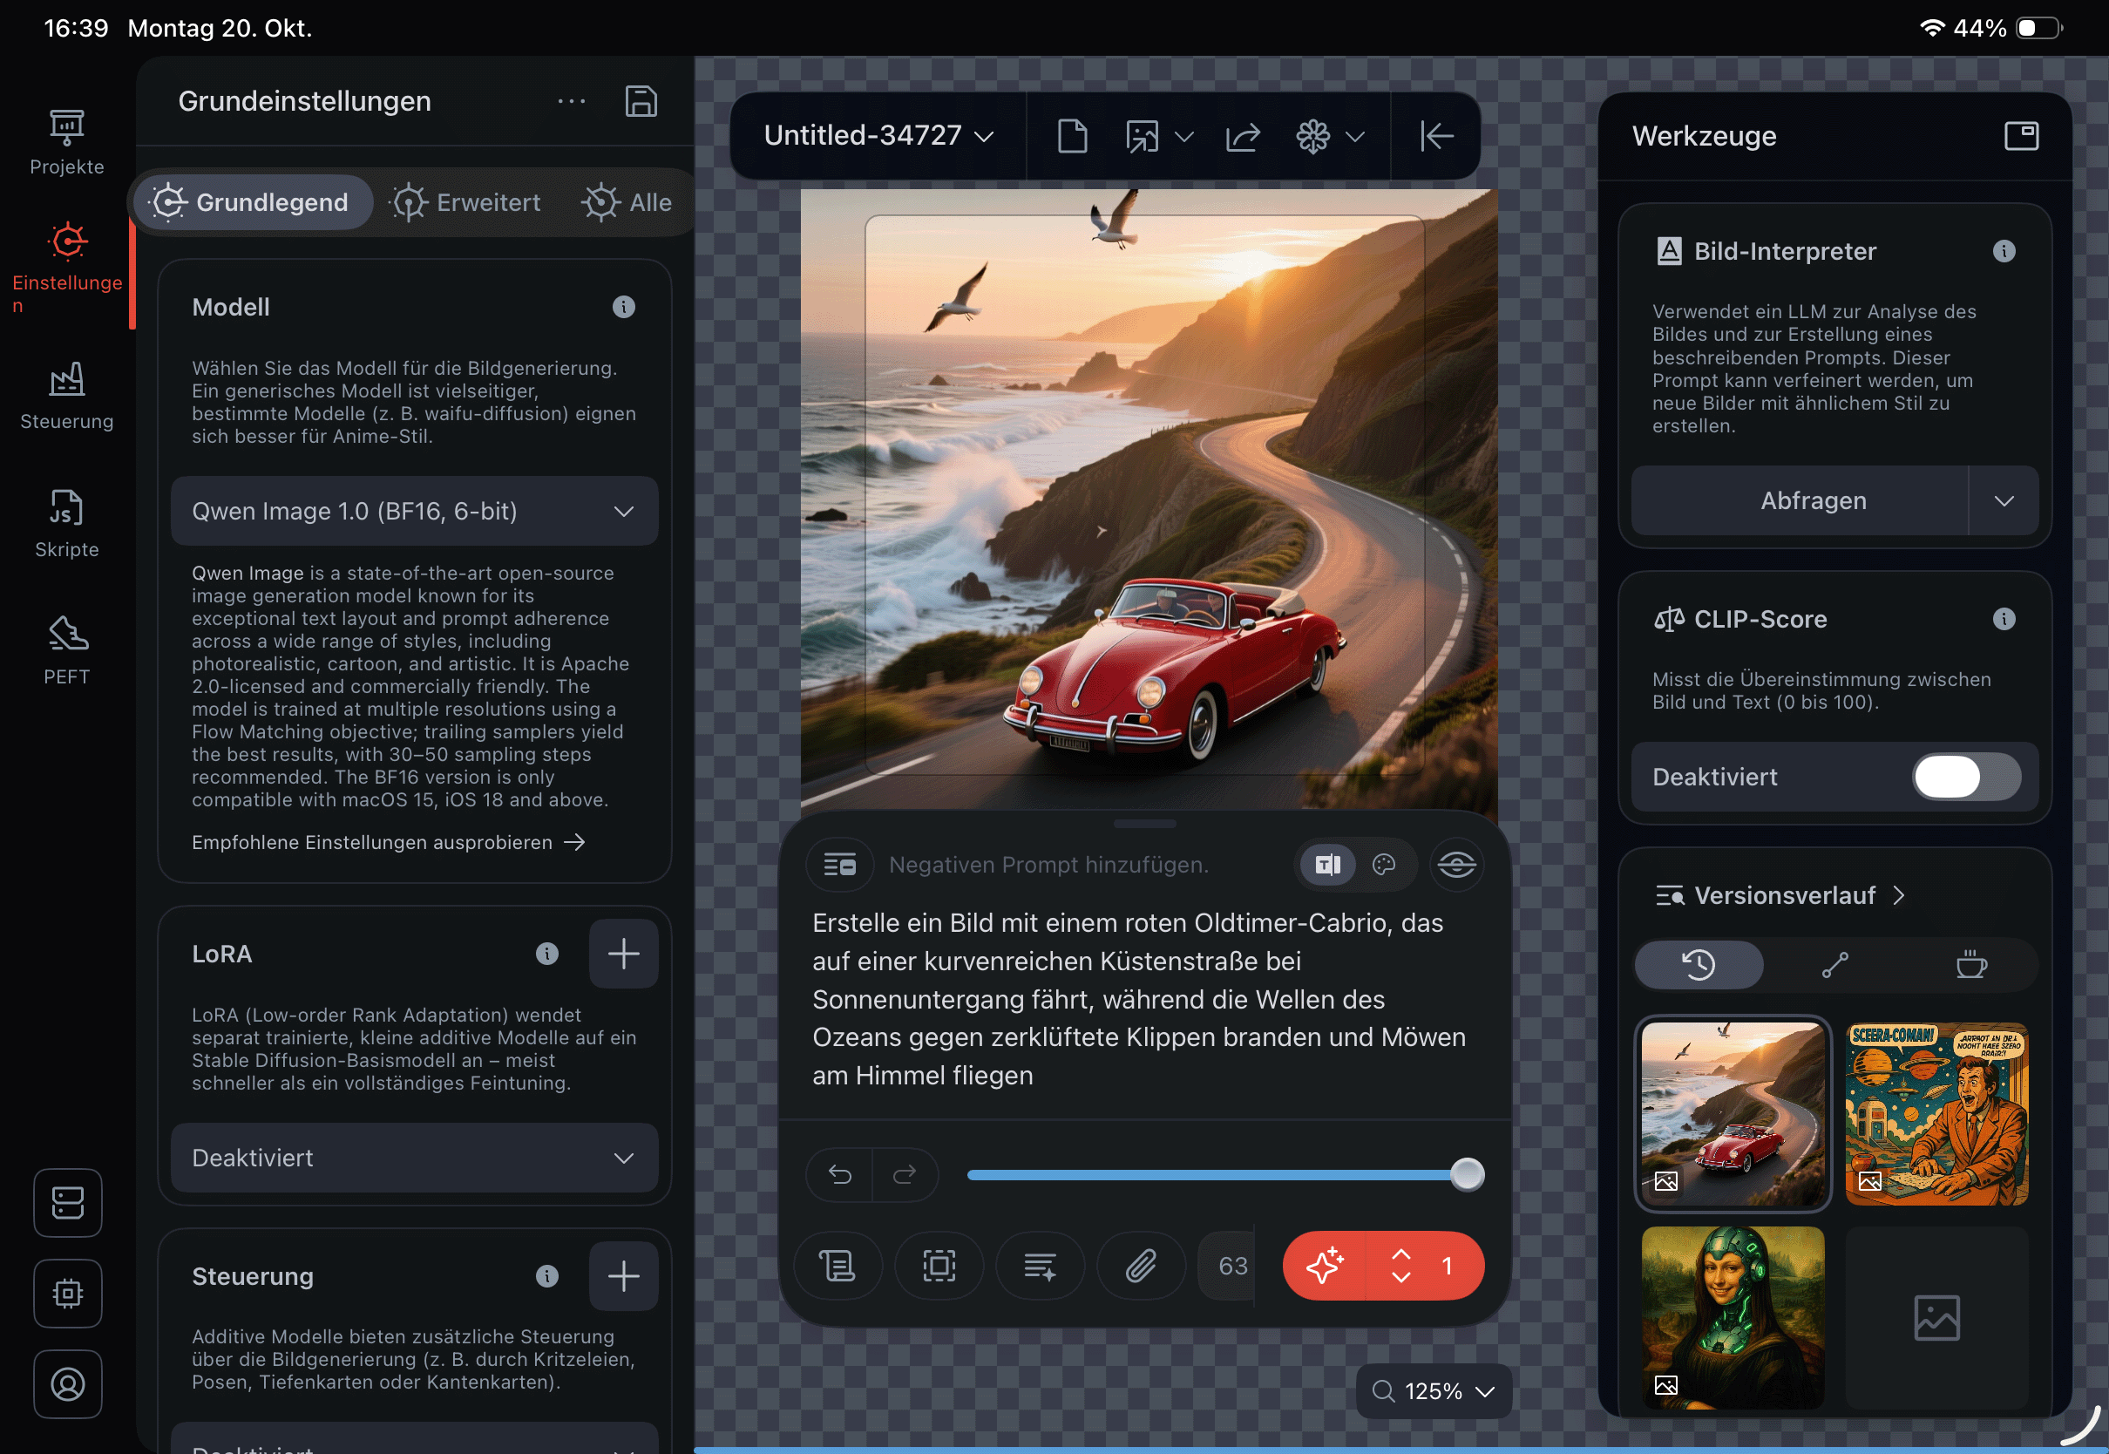Click the save icon next to Grundeinstellungen
The width and height of the screenshot is (2109, 1454).
click(x=641, y=101)
